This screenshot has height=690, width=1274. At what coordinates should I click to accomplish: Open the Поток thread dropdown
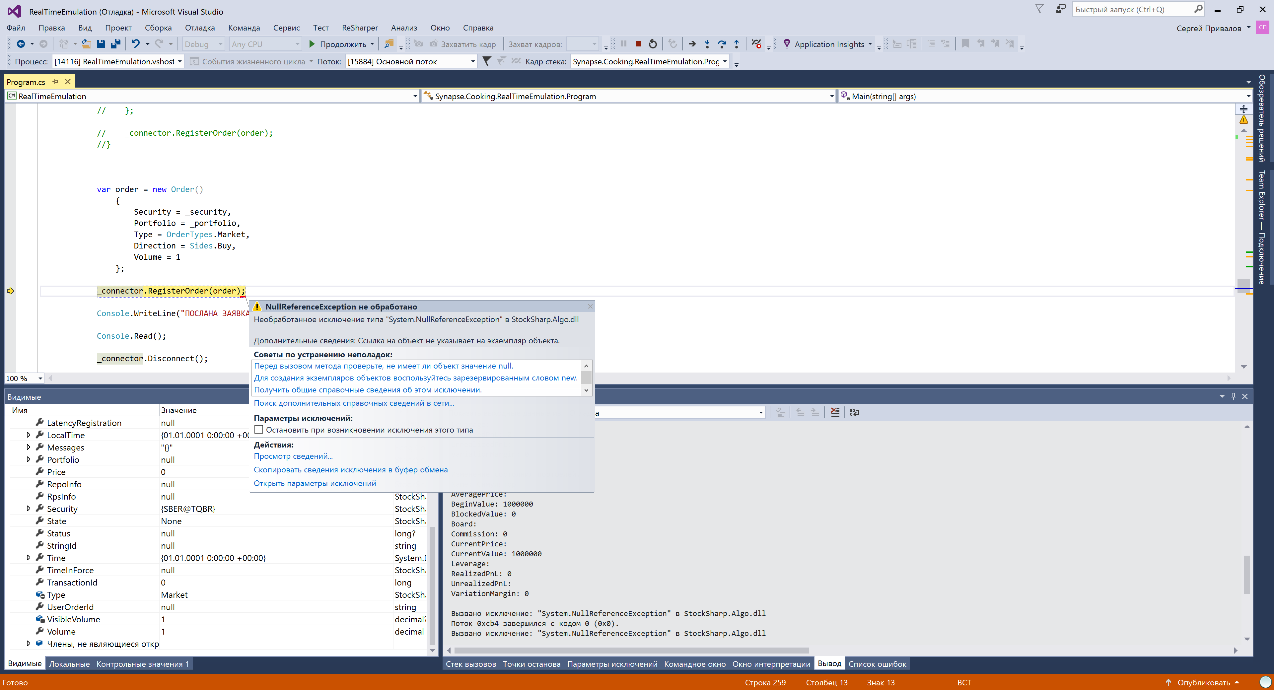(x=411, y=61)
